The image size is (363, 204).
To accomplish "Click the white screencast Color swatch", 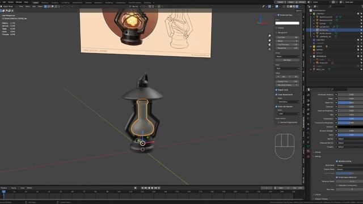I will (x=288, y=23).
